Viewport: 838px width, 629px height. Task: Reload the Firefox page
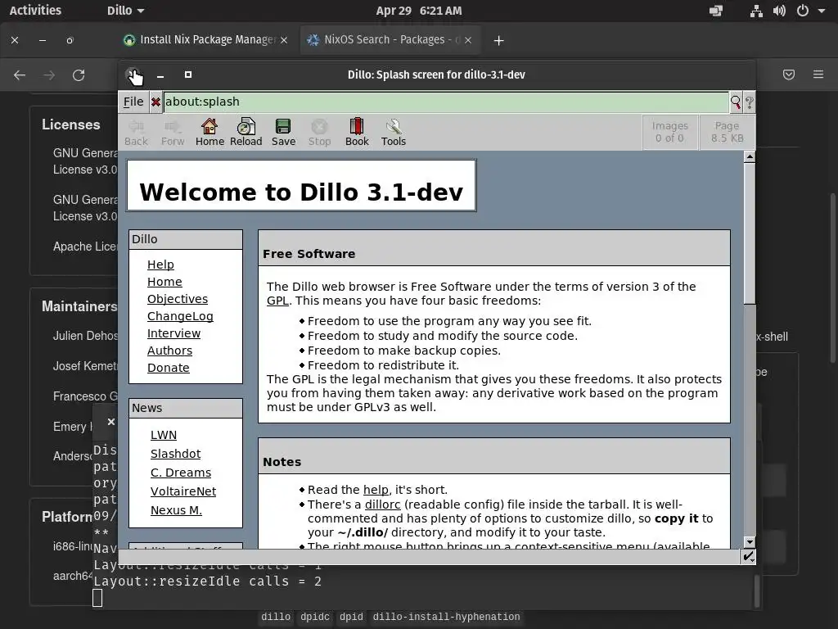(79, 75)
